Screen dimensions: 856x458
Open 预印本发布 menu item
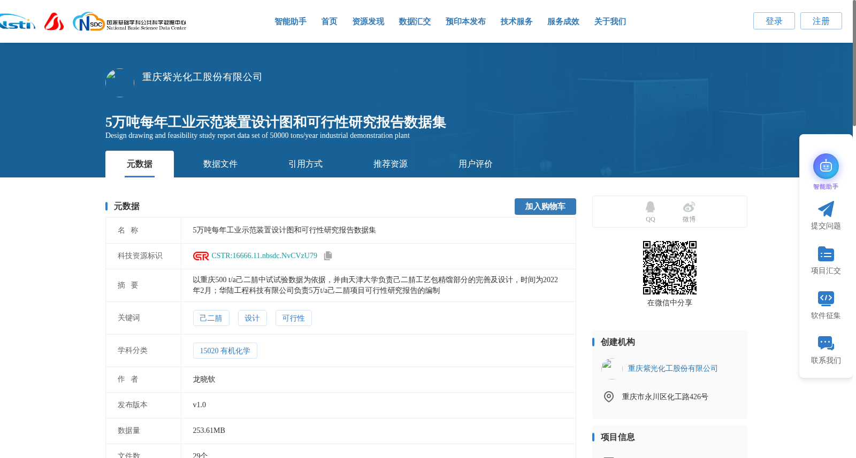(x=465, y=21)
